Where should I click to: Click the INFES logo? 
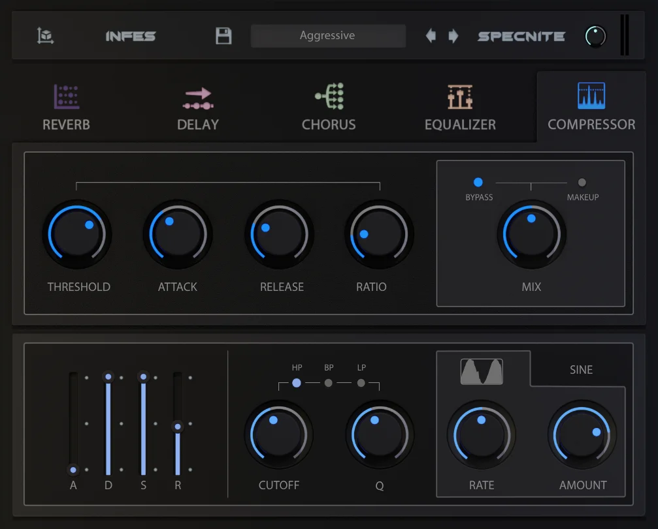tap(131, 36)
